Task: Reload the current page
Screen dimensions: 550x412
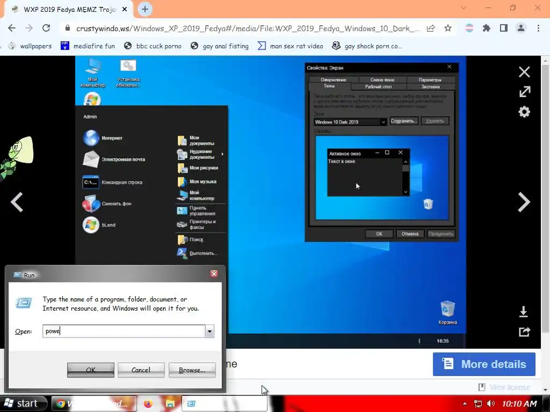Action: point(46,28)
